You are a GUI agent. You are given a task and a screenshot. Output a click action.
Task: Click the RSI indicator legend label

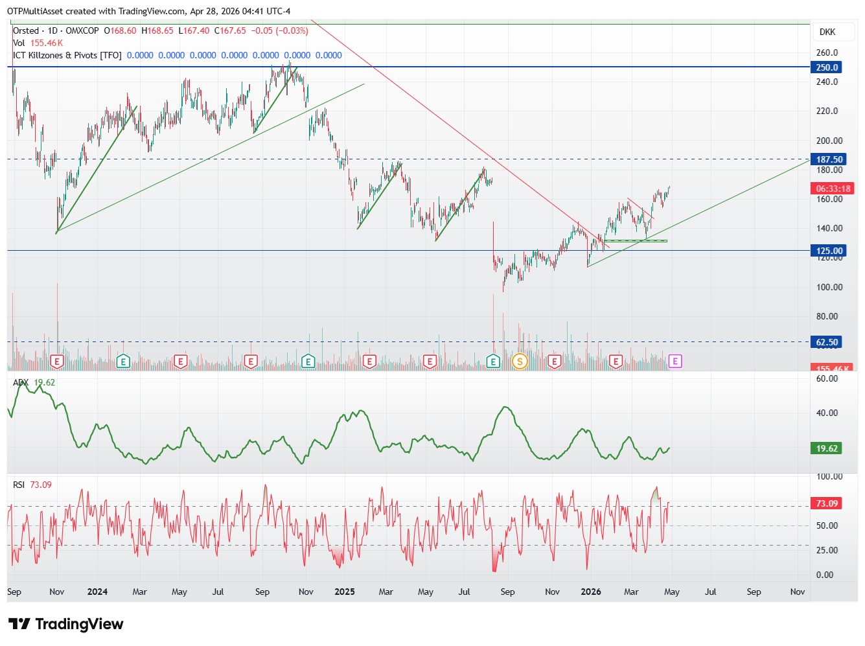tap(19, 485)
